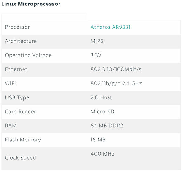Click the 2.0 Host value
This screenshot has width=183, height=172.
click(102, 98)
